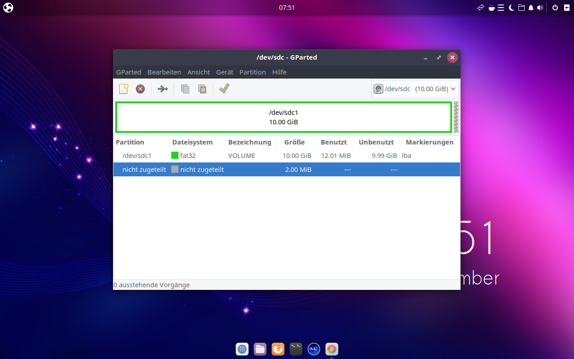This screenshot has height=359, width=574.
Task: Click the volume speaker icon in panel
Action: coord(540,8)
